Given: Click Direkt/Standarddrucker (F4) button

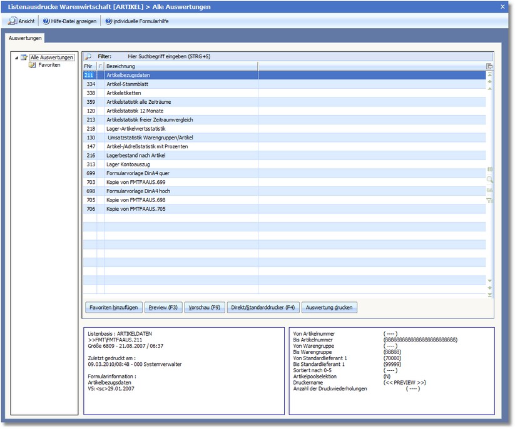Looking at the screenshot, I should pyautogui.click(x=262, y=308).
